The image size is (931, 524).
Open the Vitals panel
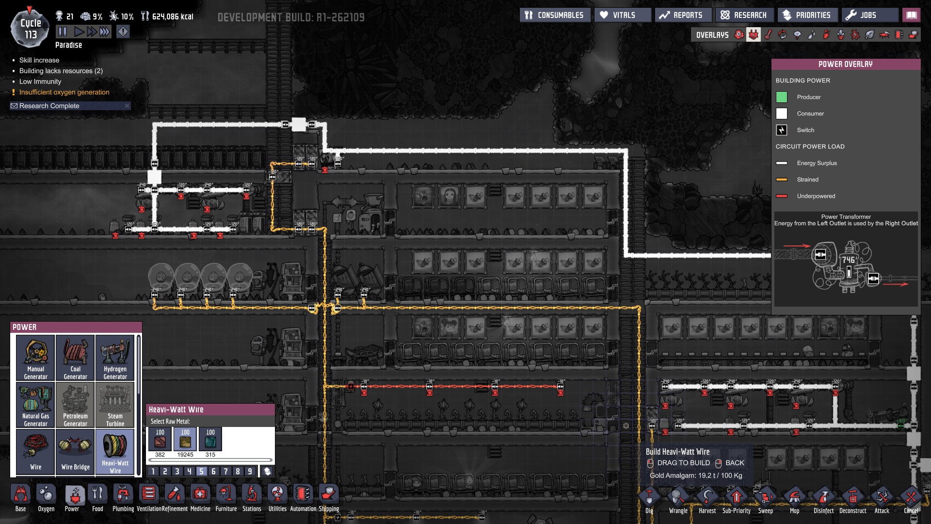point(623,15)
